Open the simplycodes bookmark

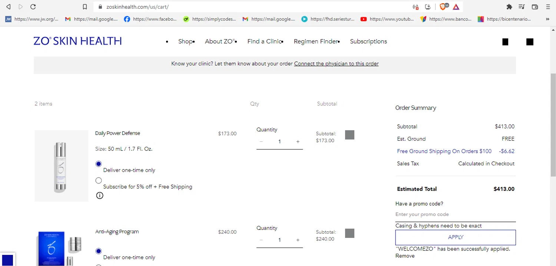(210, 19)
